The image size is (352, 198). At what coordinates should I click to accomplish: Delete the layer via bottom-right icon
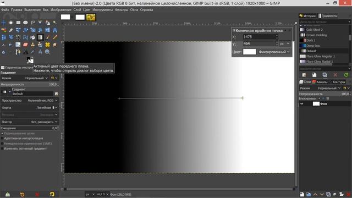point(349,194)
